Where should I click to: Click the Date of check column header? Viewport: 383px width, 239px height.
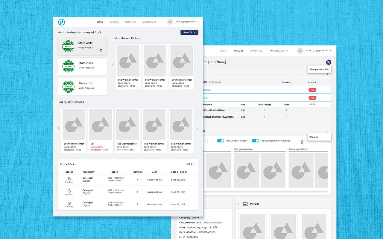(x=179, y=172)
